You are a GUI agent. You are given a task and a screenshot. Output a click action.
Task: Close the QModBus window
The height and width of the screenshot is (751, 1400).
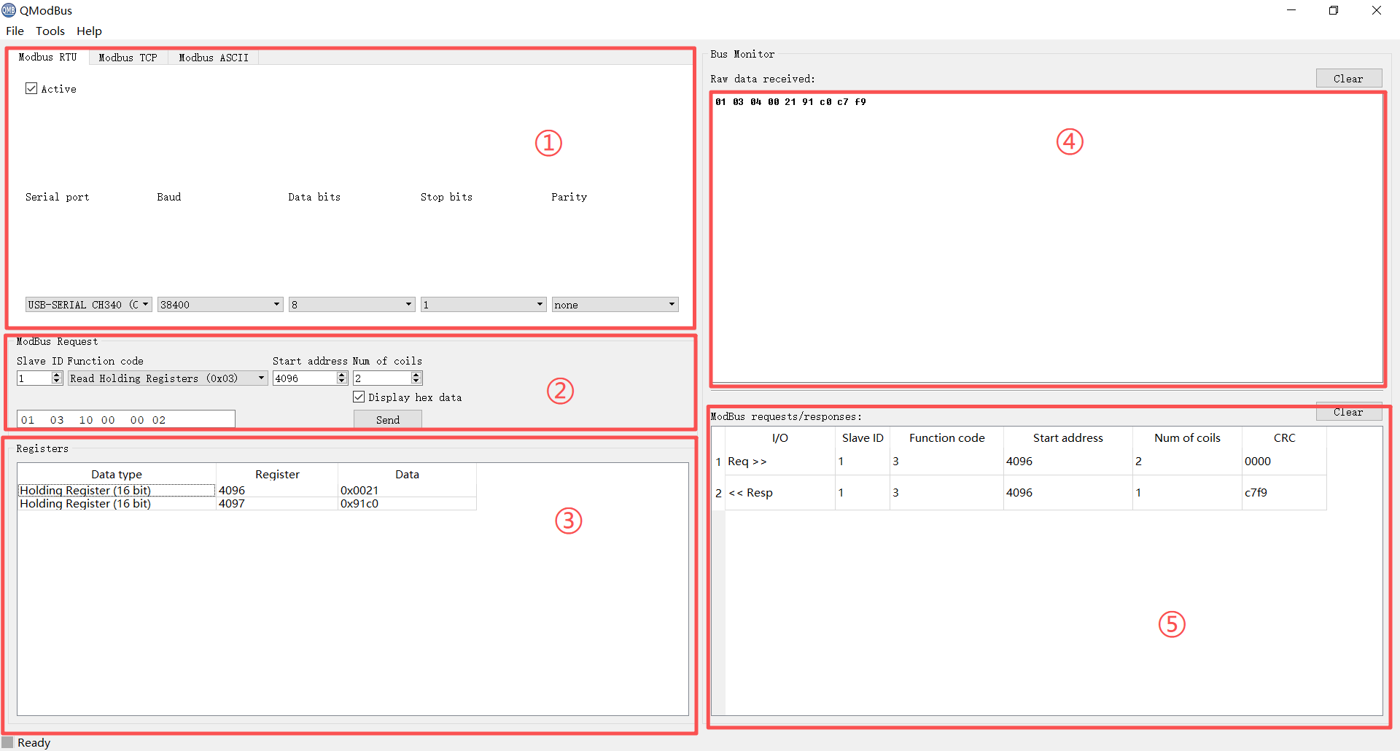(x=1377, y=10)
